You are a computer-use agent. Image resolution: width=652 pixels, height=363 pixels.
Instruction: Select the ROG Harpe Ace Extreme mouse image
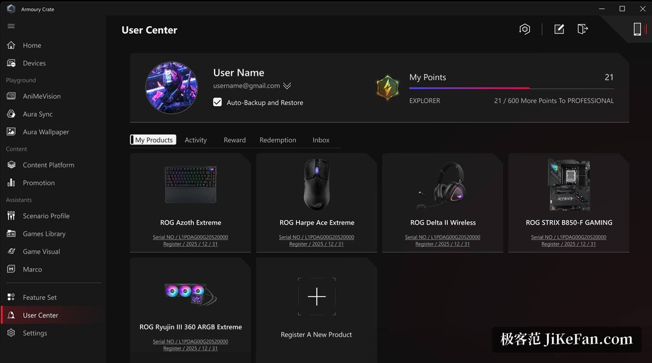pyautogui.click(x=316, y=185)
